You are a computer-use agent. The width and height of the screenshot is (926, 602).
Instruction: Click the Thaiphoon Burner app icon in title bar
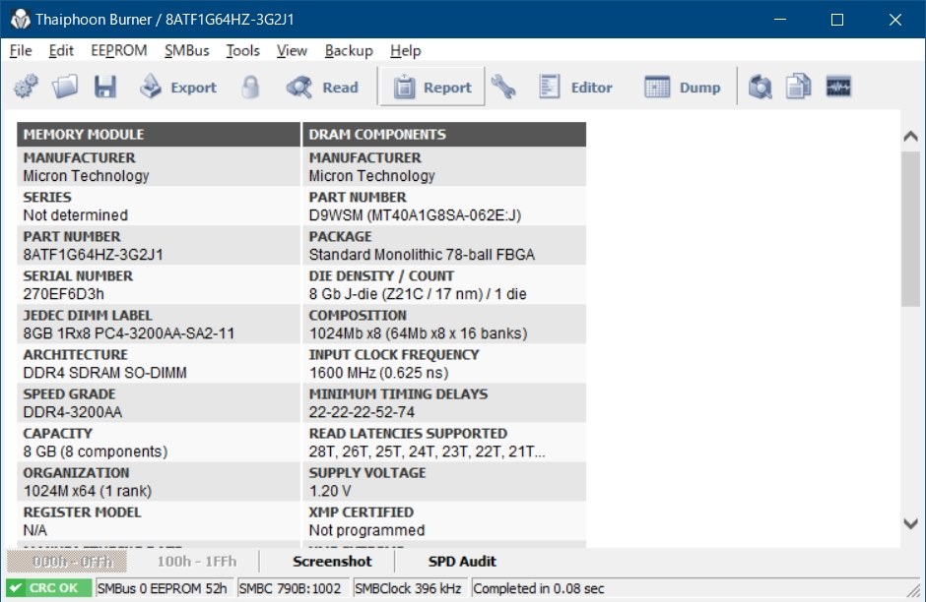20,19
